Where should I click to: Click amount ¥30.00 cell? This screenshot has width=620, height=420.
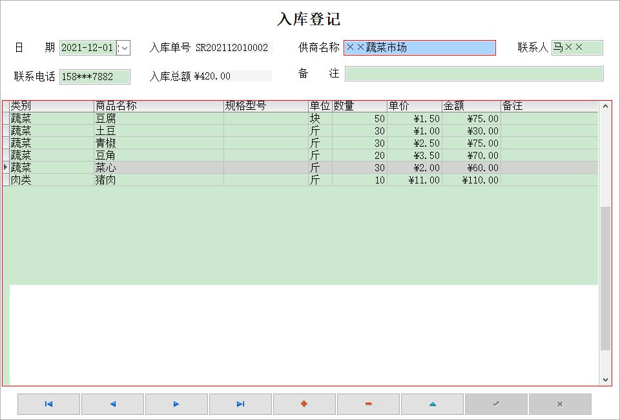471,131
